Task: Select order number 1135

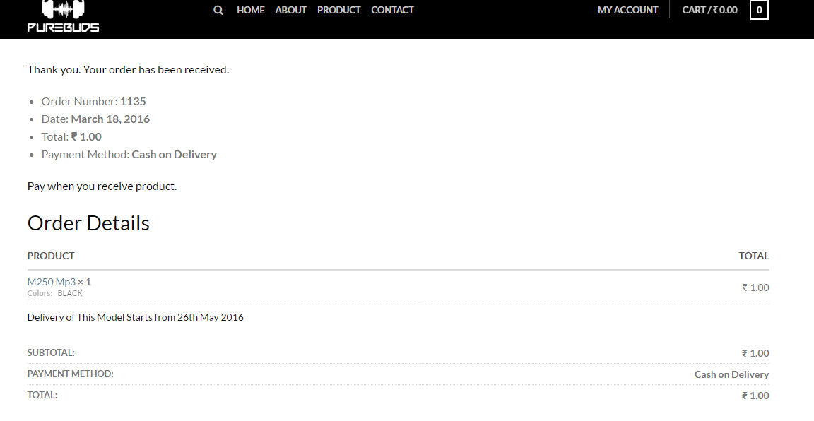Action: click(x=133, y=101)
